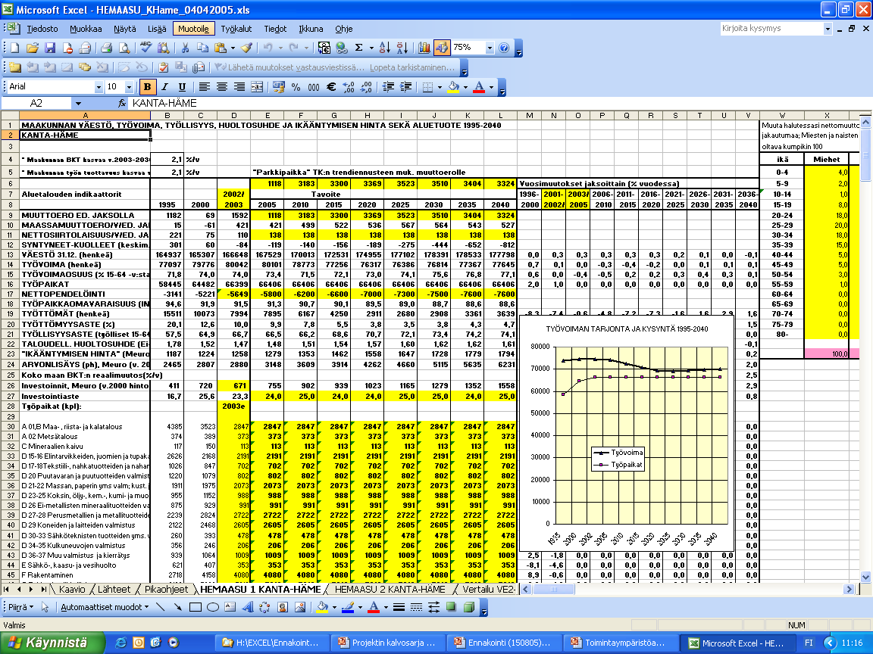Open the Muokkaa menu
The height and width of the screenshot is (654, 873).
point(86,29)
